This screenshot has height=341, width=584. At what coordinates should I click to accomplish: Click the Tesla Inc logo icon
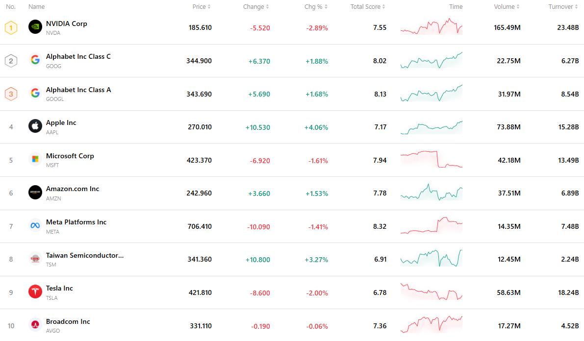35,292
